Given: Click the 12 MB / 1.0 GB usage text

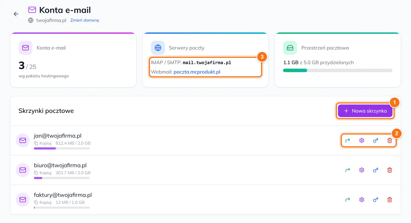Looking at the screenshot, I should 70,203.
